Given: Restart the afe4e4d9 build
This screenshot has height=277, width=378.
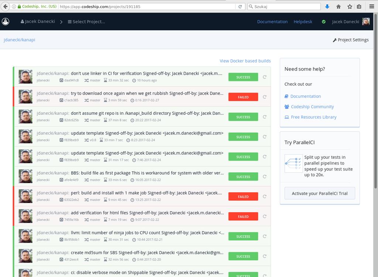Looking at the screenshot, I should coord(264,176).
